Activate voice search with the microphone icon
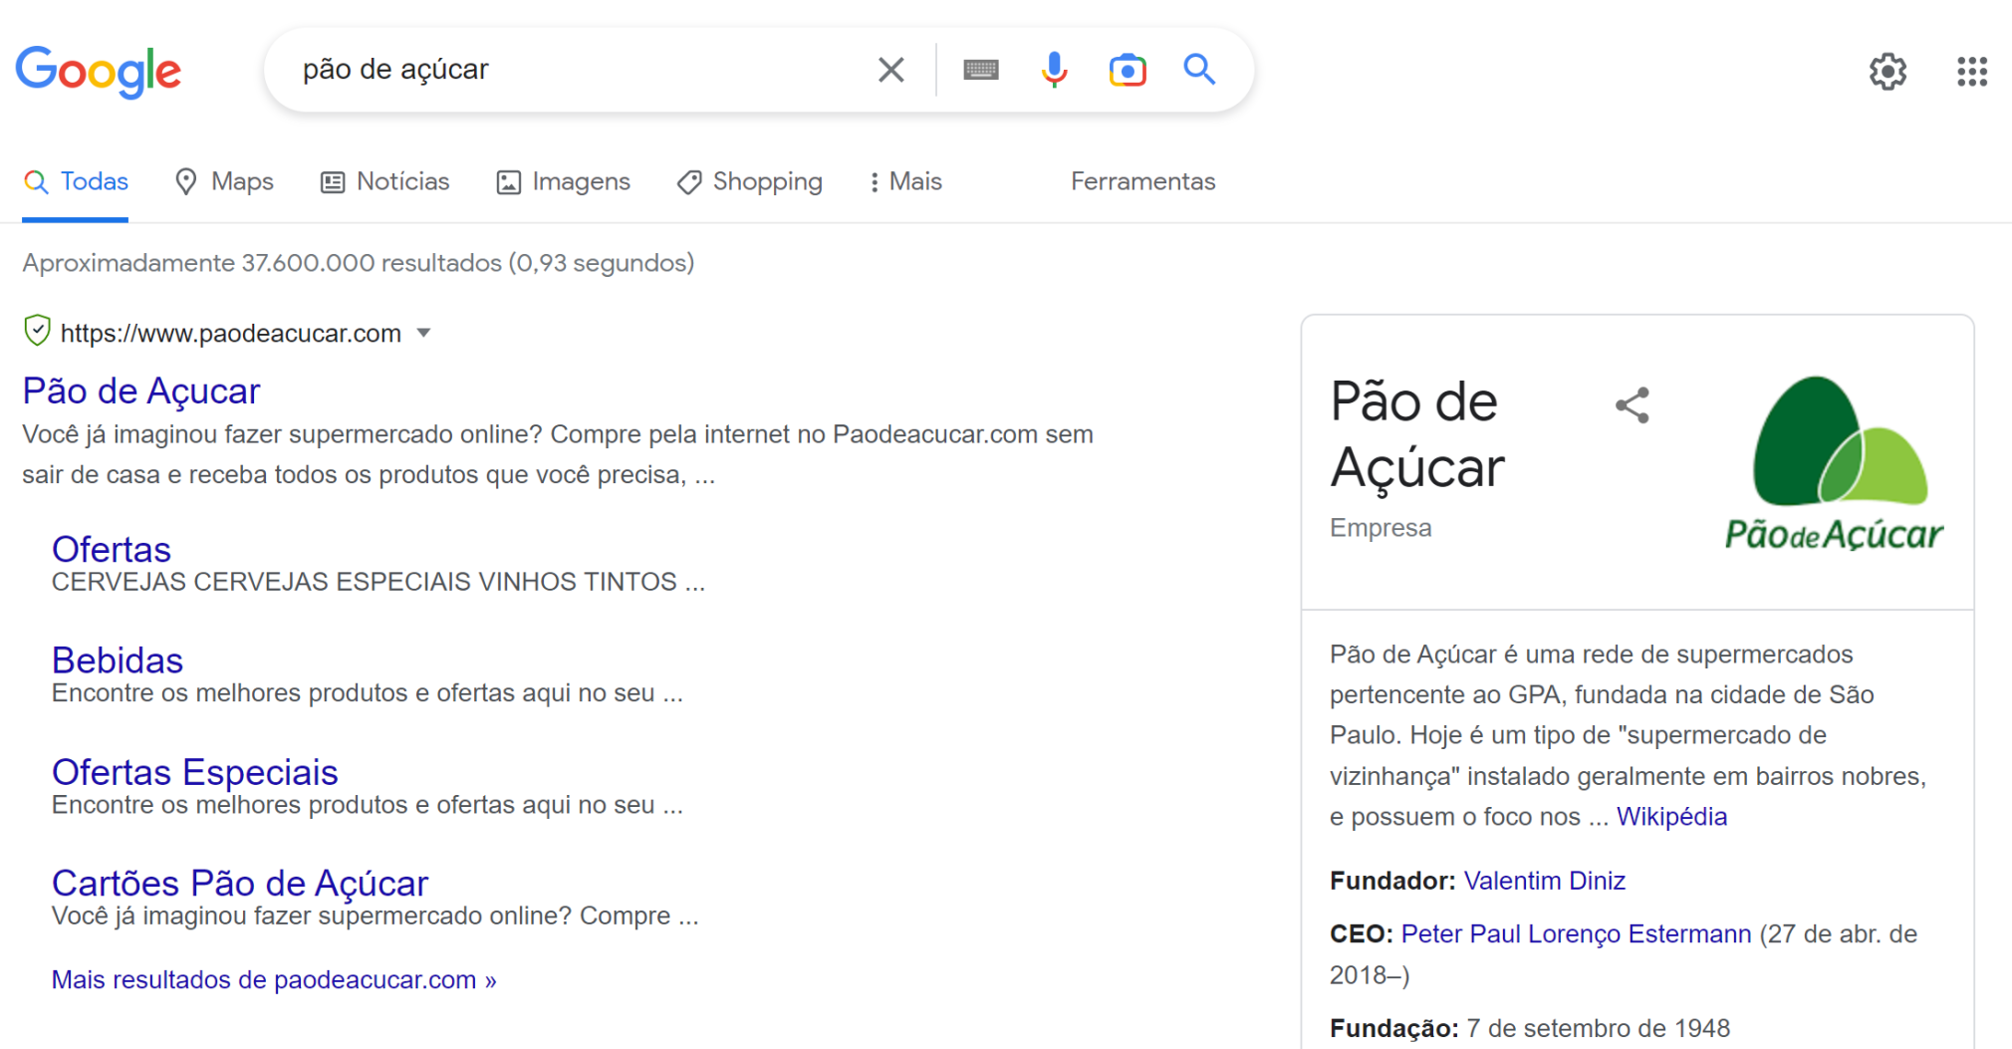The image size is (2012, 1049). coord(1053,70)
